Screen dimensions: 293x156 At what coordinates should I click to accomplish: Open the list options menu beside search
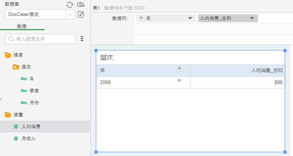tap(82, 39)
